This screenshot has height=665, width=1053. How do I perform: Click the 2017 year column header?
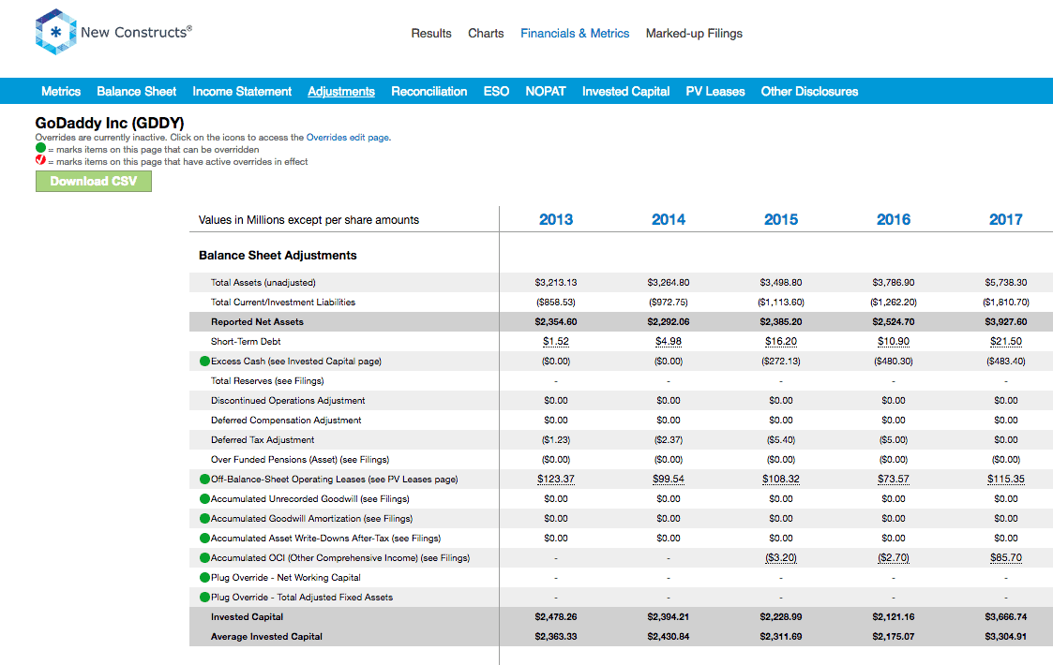coord(1006,219)
